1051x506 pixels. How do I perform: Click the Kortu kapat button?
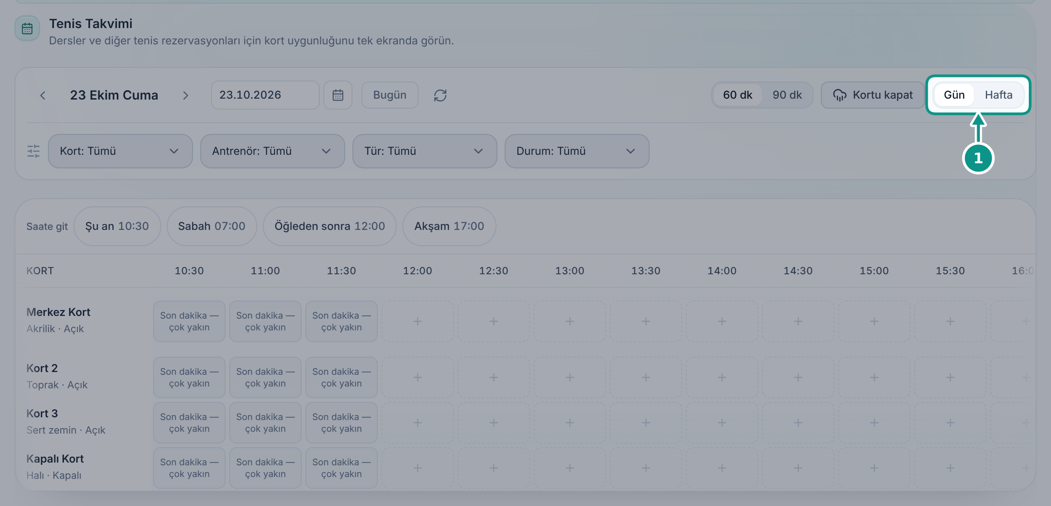873,95
